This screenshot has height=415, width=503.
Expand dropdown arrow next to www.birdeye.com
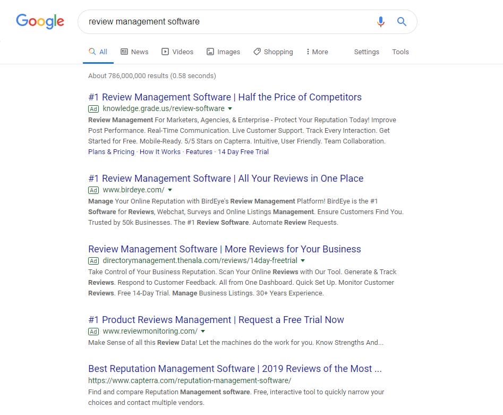tap(170, 190)
